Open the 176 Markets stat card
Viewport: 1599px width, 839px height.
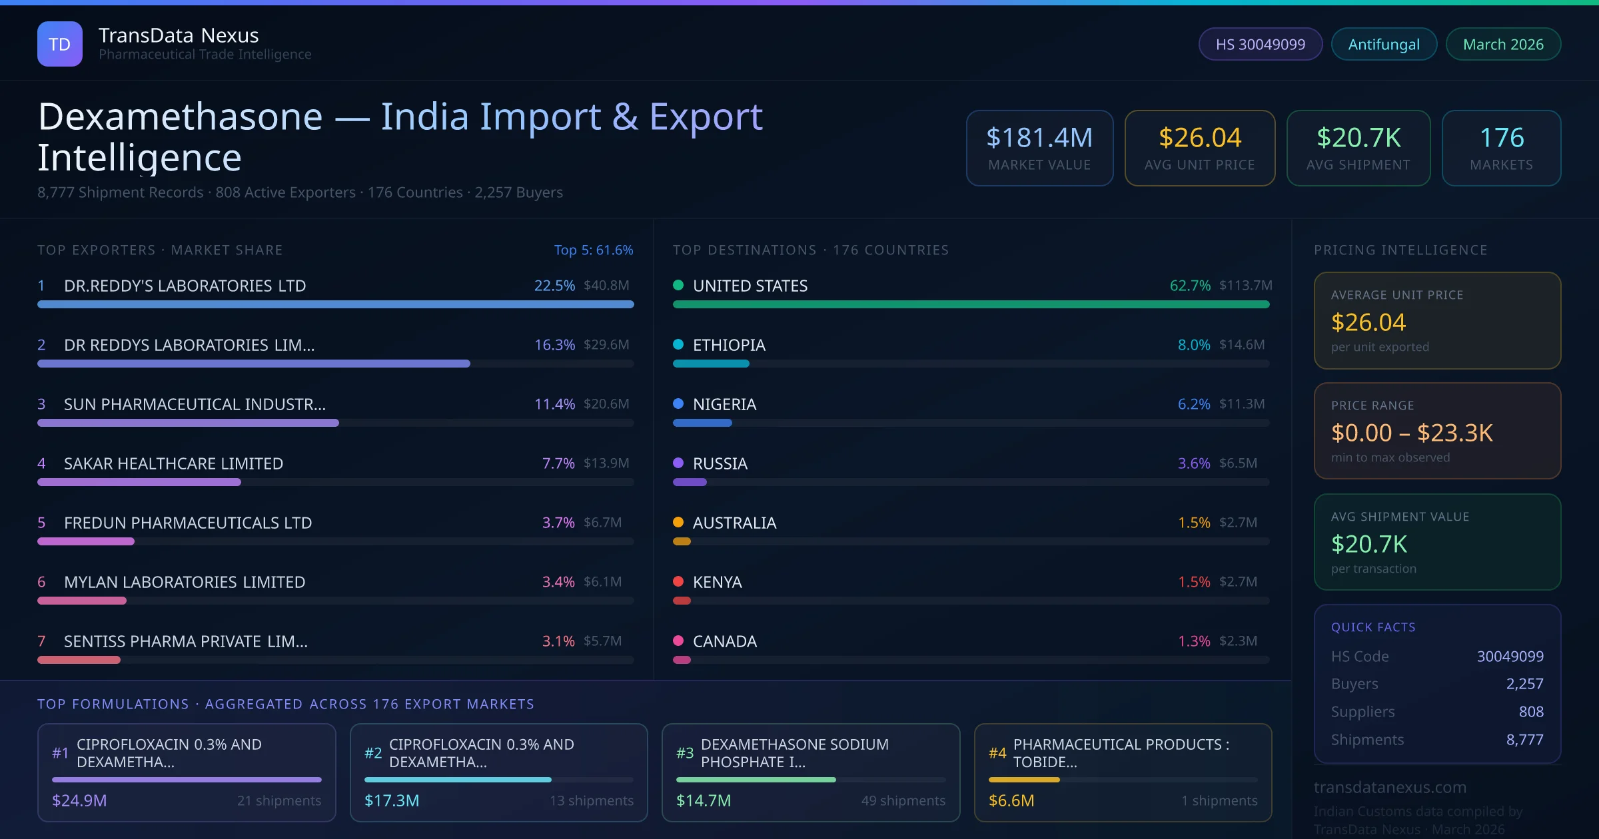pos(1501,148)
